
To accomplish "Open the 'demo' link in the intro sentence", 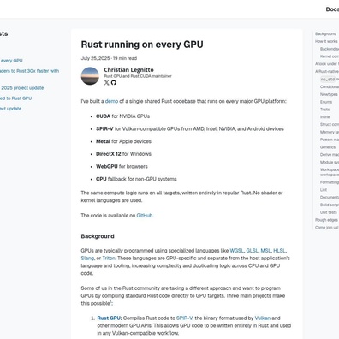I will point(111,101).
